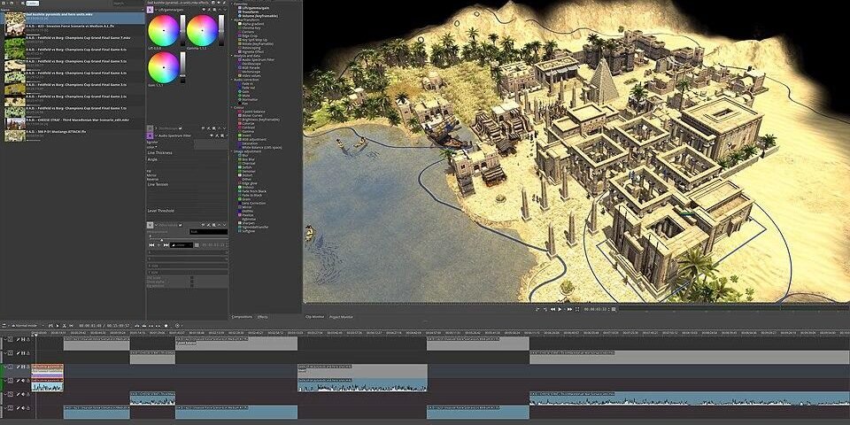The width and height of the screenshot is (850, 425).
Task: Switch to the Project Monitor tab
Action: 341,316
